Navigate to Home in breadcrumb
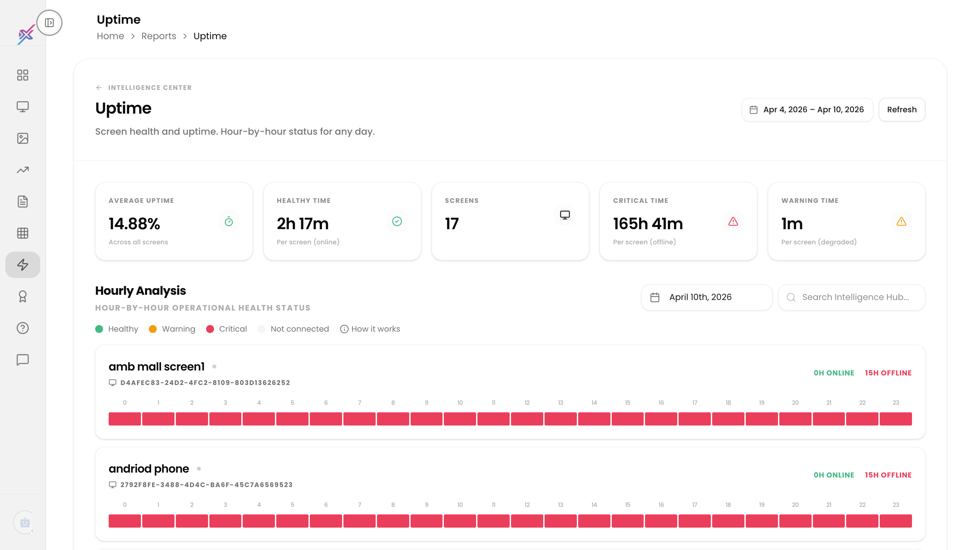This screenshot has width=966, height=550. tap(110, 36)
